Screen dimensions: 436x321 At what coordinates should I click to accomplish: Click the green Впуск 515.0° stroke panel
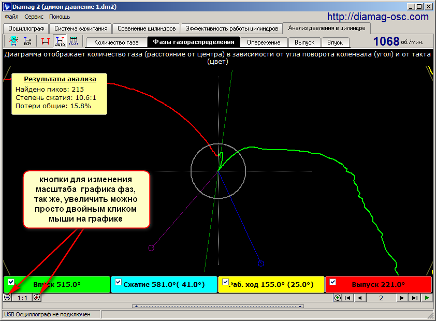tap(57, 285)
